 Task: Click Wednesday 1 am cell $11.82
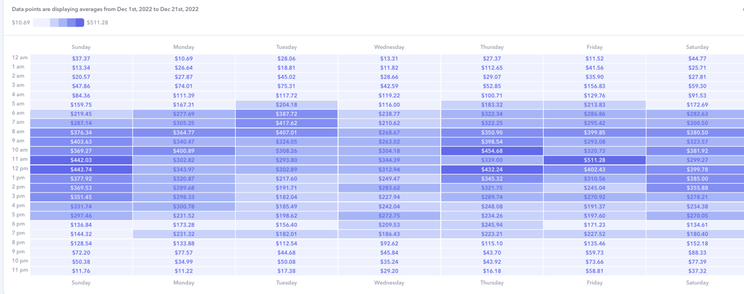coord(389,68)
